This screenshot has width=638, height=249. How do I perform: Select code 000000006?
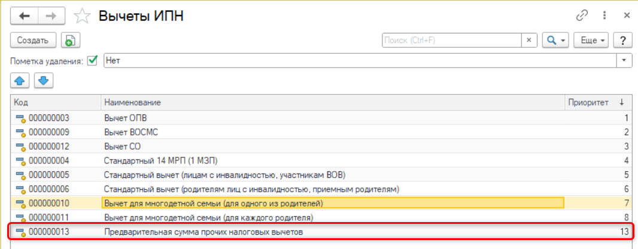coord(49,189)
